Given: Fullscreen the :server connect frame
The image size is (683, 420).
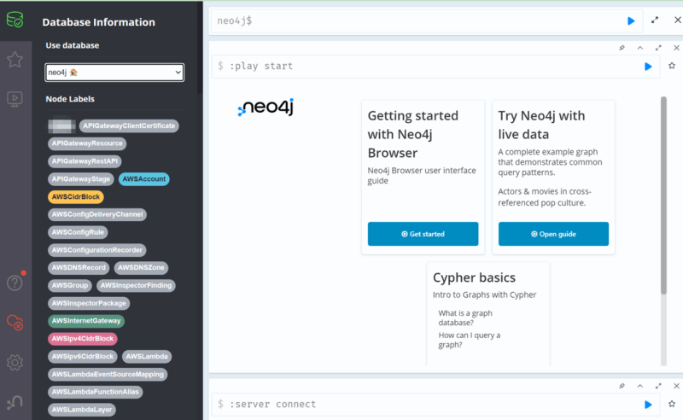Looking at the screenshot, I should pyautogui.click(x=658, y=386).
